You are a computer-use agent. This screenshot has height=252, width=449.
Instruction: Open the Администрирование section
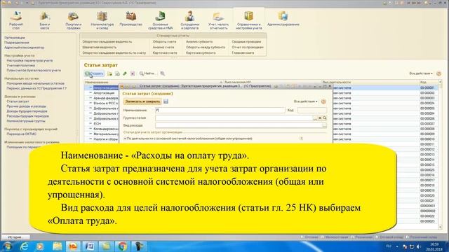pyautogui.click(x=283, y=19)
